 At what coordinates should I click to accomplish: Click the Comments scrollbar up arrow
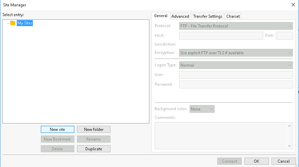pyautogui.click(x=290, y=126)
